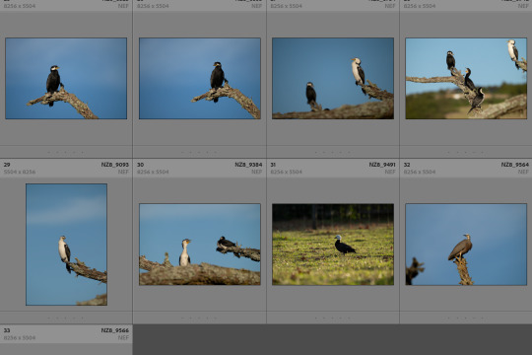Click the NZ8_9093 filename label
Viewport: 532px width, 355px height.
pos(114,165)
